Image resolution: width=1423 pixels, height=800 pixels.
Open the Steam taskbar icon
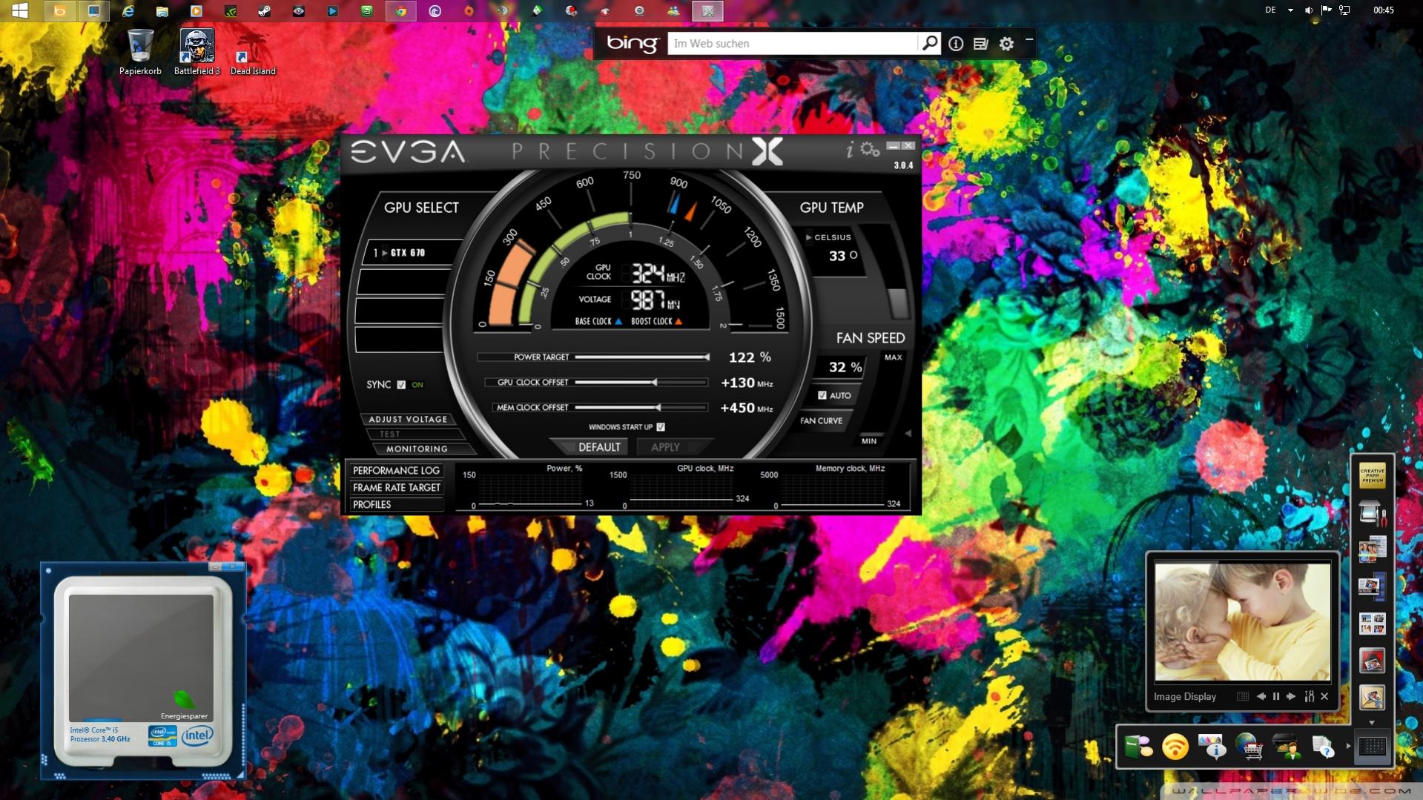(x=264, y=10)
